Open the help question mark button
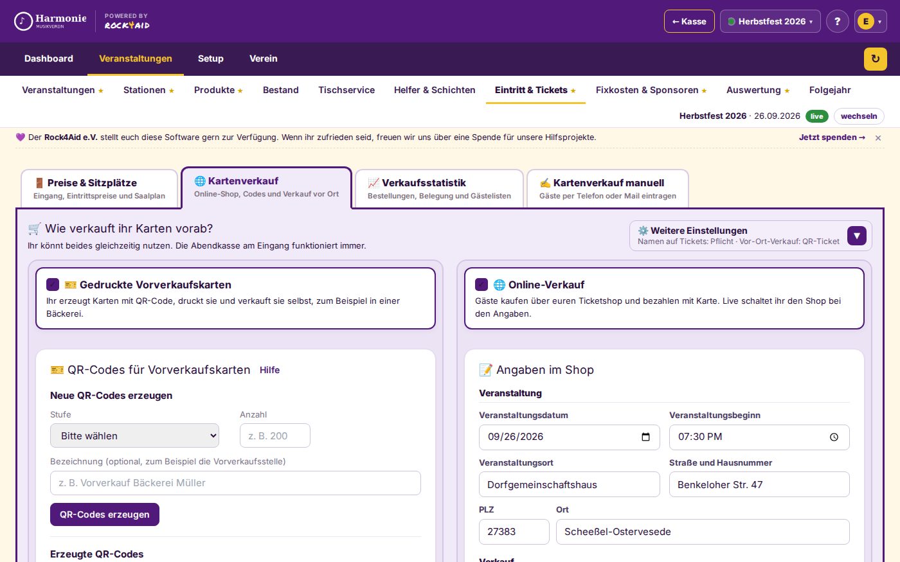Image resolution: width=900 pixels, height=562 pixels. 837,21
